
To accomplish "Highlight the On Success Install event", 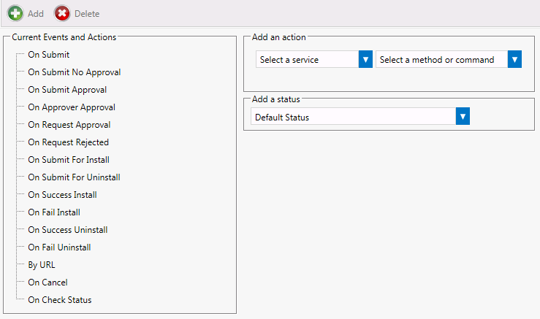I will pyautogui.click(x=62, y=195).
